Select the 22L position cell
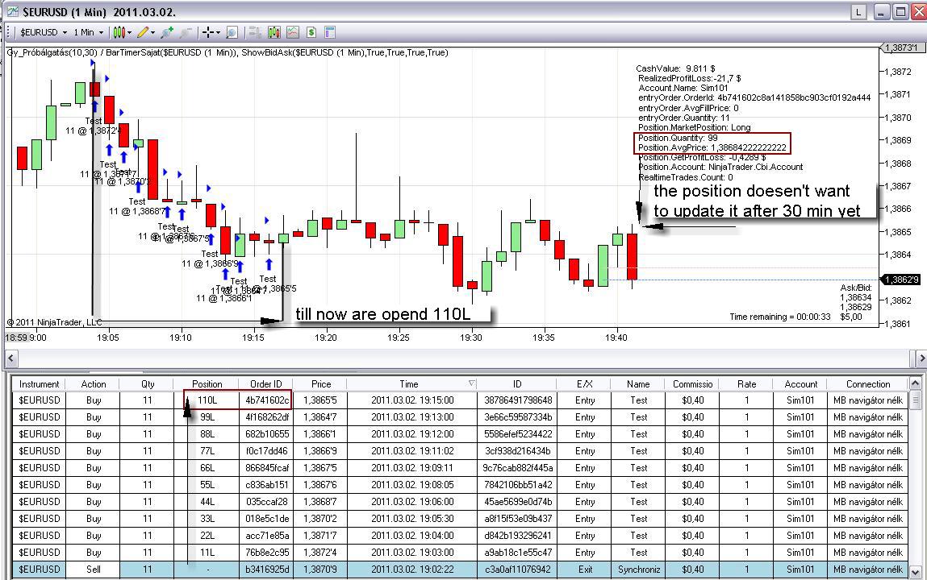This screenshot has width=927, height=580. [207, 535]
